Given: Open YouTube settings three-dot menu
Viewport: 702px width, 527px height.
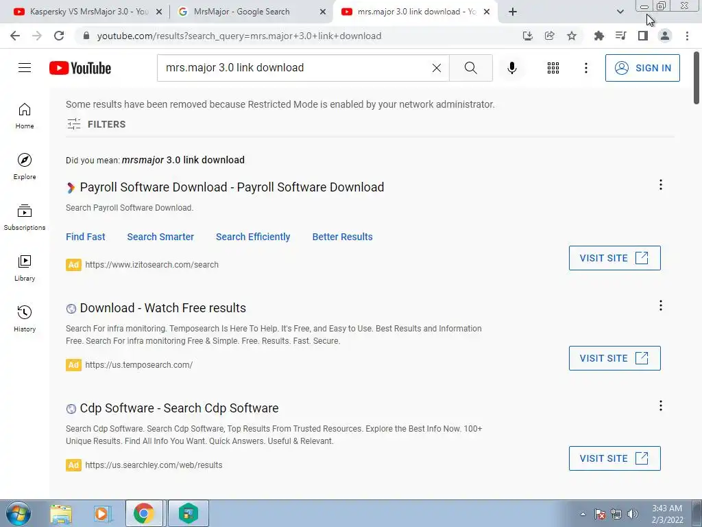Looking at the screenshot, I should 585,68.
